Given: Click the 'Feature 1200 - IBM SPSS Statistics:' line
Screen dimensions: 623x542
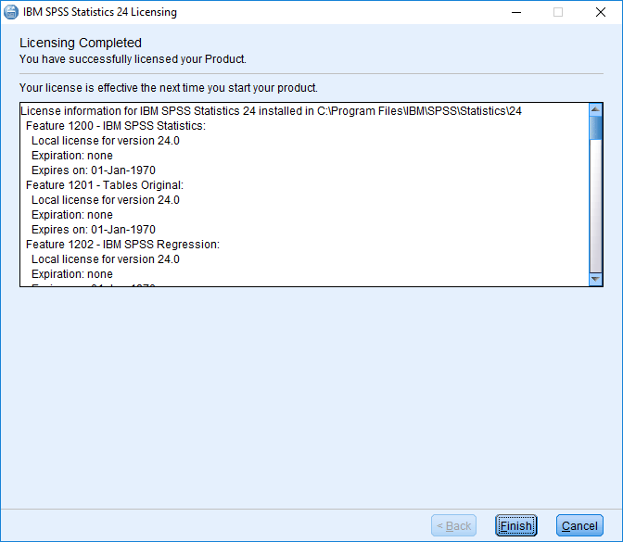Looking at the screenshot, I should coord(116,126).
